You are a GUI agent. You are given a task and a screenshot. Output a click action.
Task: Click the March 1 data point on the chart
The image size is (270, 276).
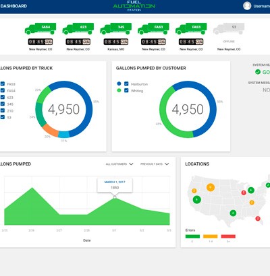(x=115, y=197)
